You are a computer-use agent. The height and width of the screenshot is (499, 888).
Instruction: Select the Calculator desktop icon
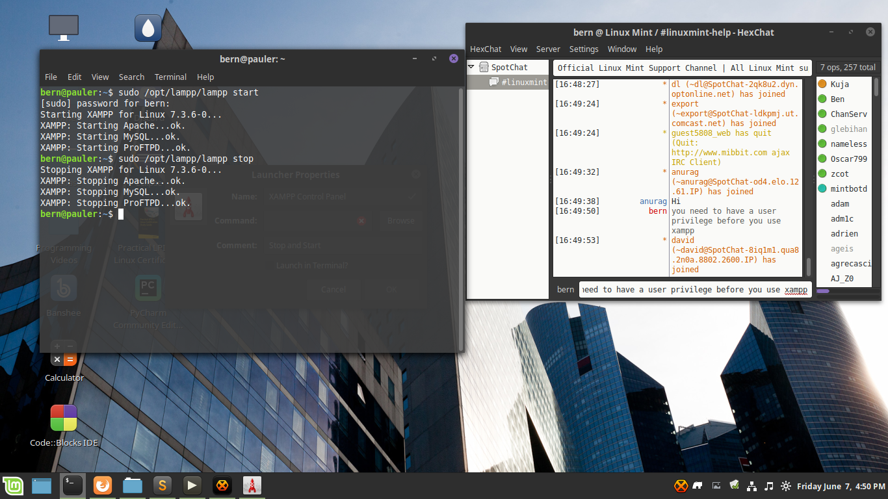pos(64,361)
